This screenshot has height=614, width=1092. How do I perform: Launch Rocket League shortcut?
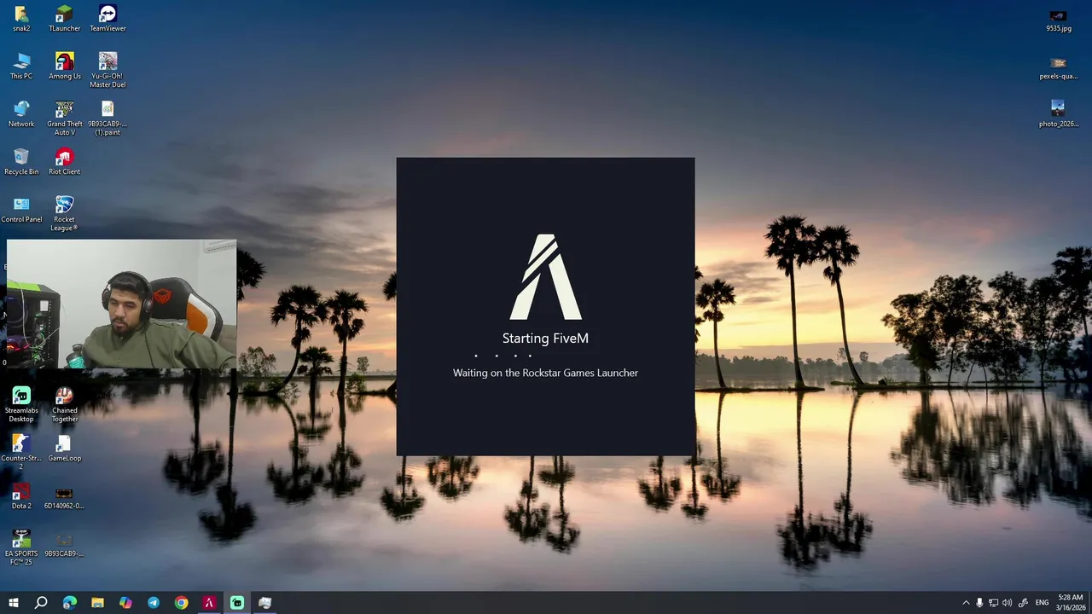point(64,213)
